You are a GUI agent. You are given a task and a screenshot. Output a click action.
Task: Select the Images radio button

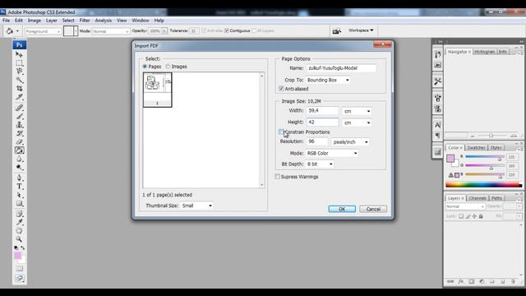pos(168,67)
